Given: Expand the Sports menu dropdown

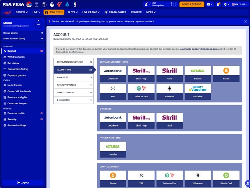Looking at the screenshot, I should point(22,12).
